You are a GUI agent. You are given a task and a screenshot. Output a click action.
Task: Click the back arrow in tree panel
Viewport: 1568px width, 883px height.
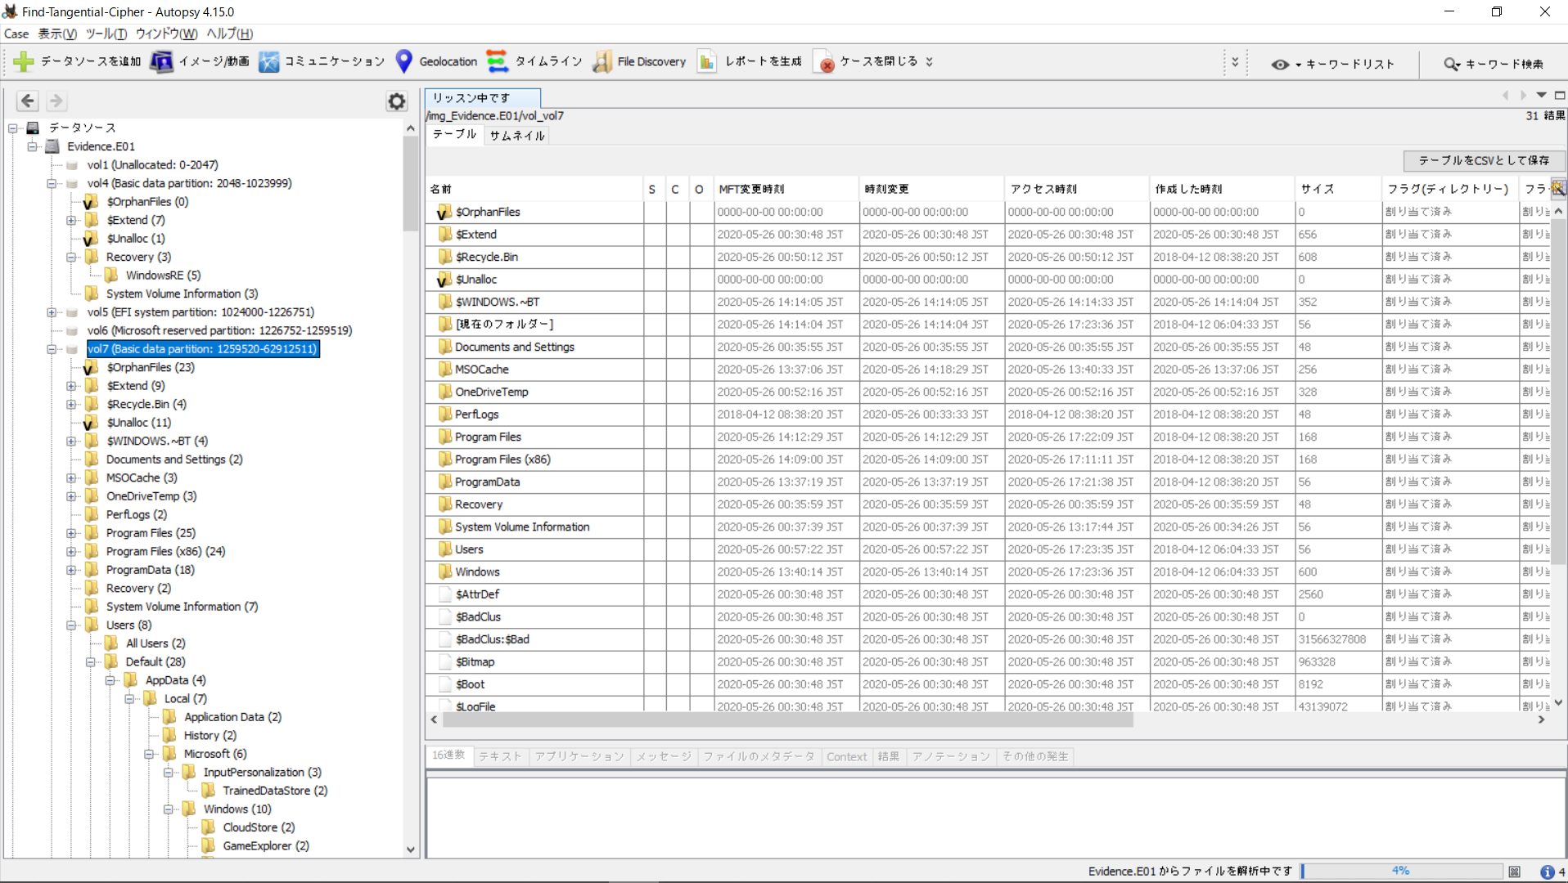[x=28, y=101]
